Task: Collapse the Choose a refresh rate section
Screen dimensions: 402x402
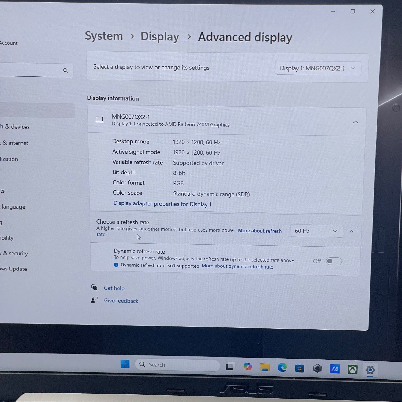Action: [x=351, y=231]
